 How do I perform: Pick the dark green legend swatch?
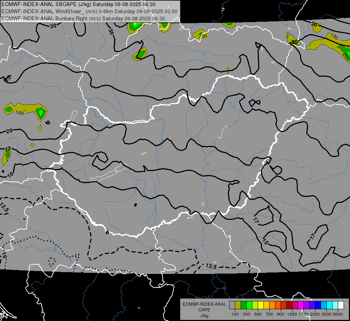(243, 305)
